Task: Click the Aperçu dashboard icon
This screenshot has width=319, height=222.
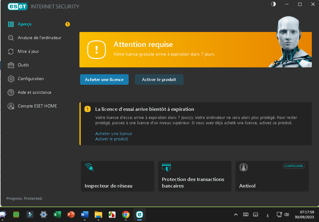Action: tap(11, 24)
